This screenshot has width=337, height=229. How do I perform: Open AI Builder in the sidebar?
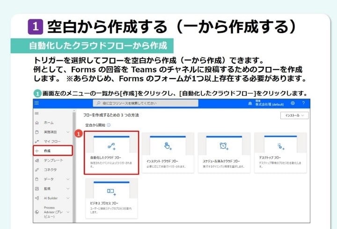point(51,198)
